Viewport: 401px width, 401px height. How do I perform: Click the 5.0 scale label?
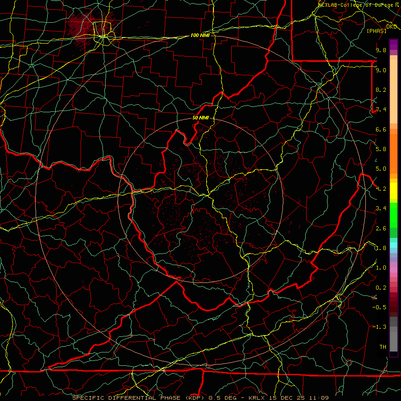[x=381, y=169]
